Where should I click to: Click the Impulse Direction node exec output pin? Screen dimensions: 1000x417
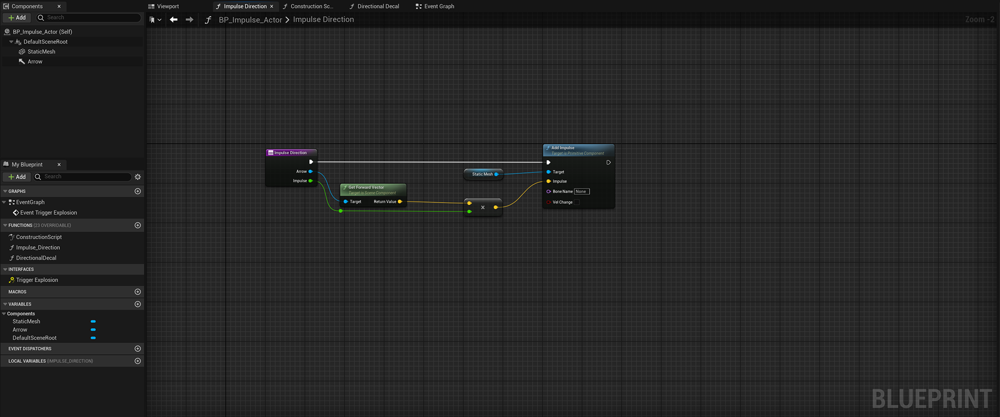(x=311, y=162)
